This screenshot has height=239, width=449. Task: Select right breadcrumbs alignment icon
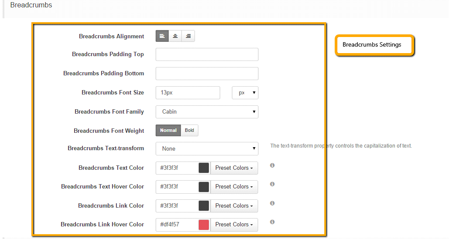coord(188,36)
